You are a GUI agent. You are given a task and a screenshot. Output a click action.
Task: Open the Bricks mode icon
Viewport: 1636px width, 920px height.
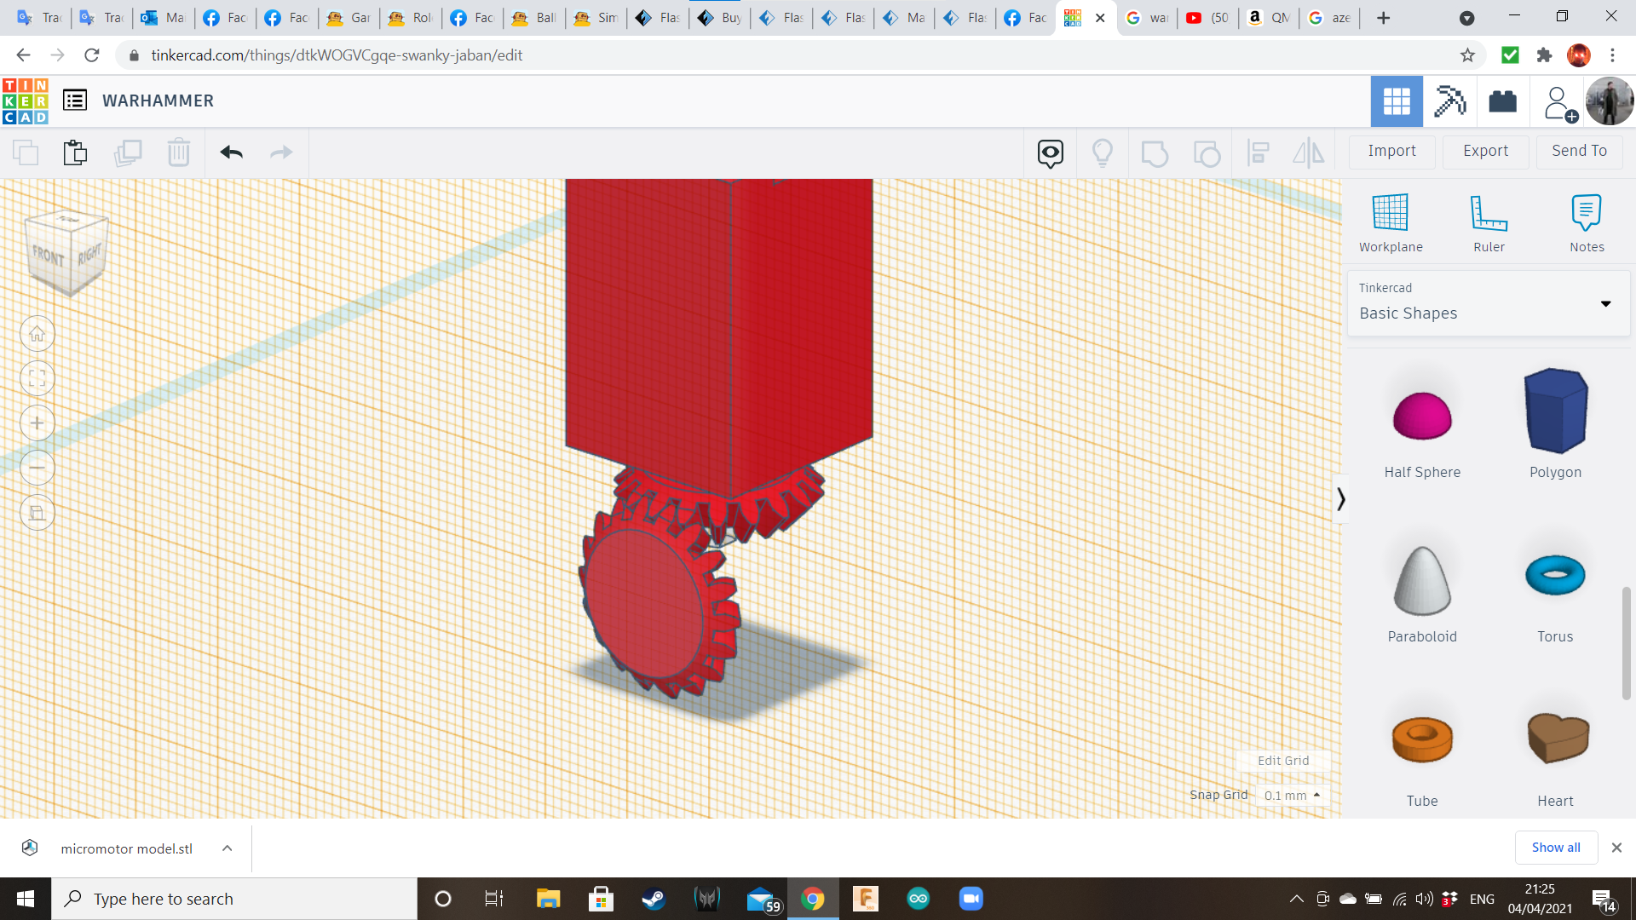[1502, 101]
